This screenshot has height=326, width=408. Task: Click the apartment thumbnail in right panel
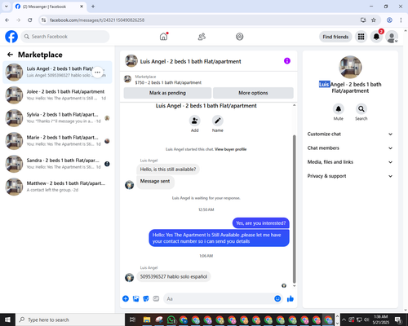click(350, 67)
